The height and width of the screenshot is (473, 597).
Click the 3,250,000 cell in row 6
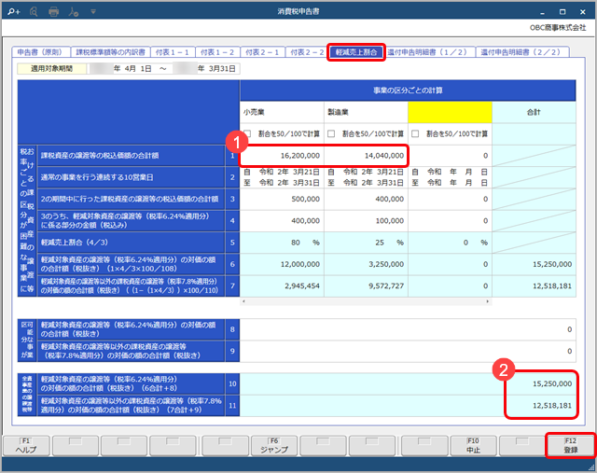pos(366,264)
